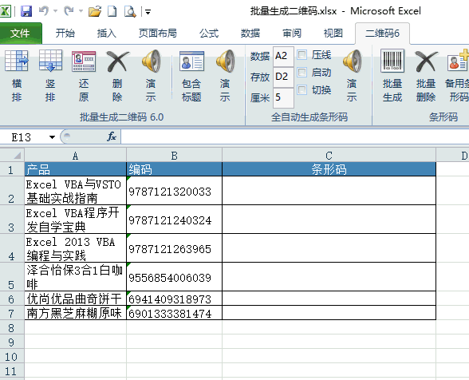Select cell with code 9556854006039
The width and height of the screenshot is (469, 380).
[175, 277]
